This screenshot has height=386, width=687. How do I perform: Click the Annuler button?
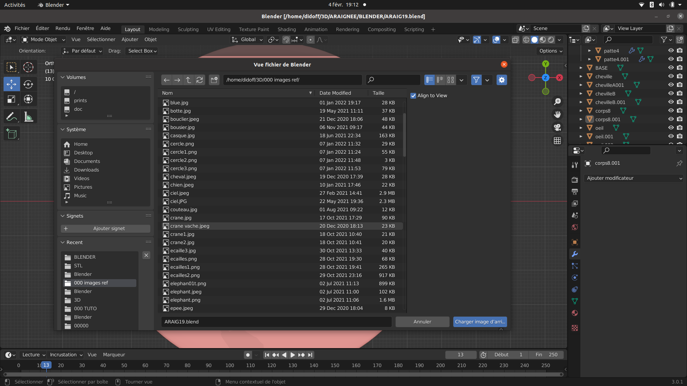[422, 322]
